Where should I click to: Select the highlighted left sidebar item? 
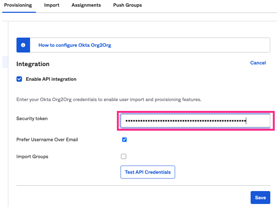[5, 62]
